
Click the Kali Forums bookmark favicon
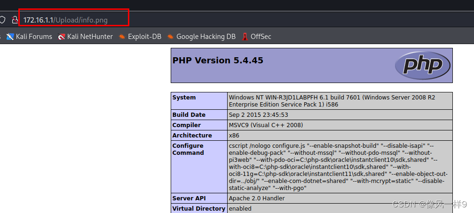(x=10, y=37)
